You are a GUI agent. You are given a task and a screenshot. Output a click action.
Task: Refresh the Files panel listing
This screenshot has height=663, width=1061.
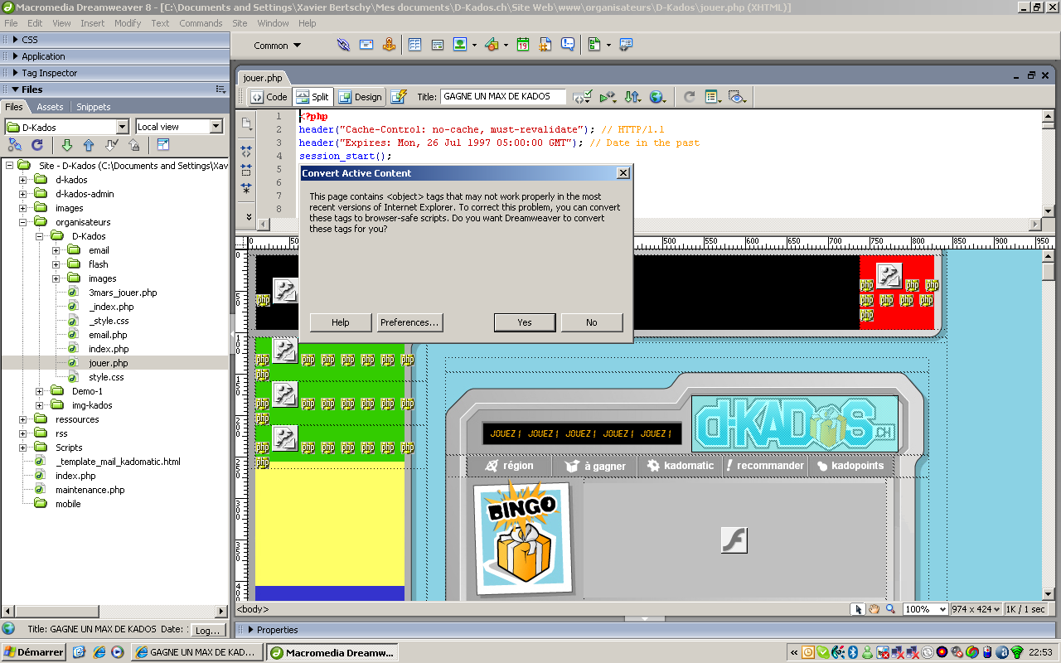pyautogui.click(x=37, y=145)
